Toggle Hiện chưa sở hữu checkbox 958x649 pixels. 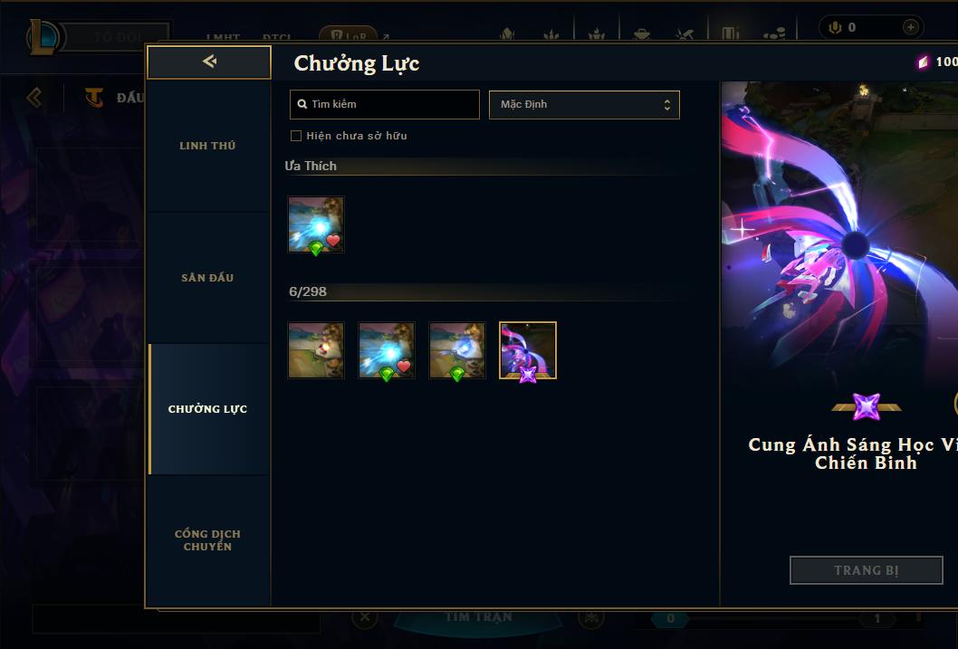click(x=296, y=136)
